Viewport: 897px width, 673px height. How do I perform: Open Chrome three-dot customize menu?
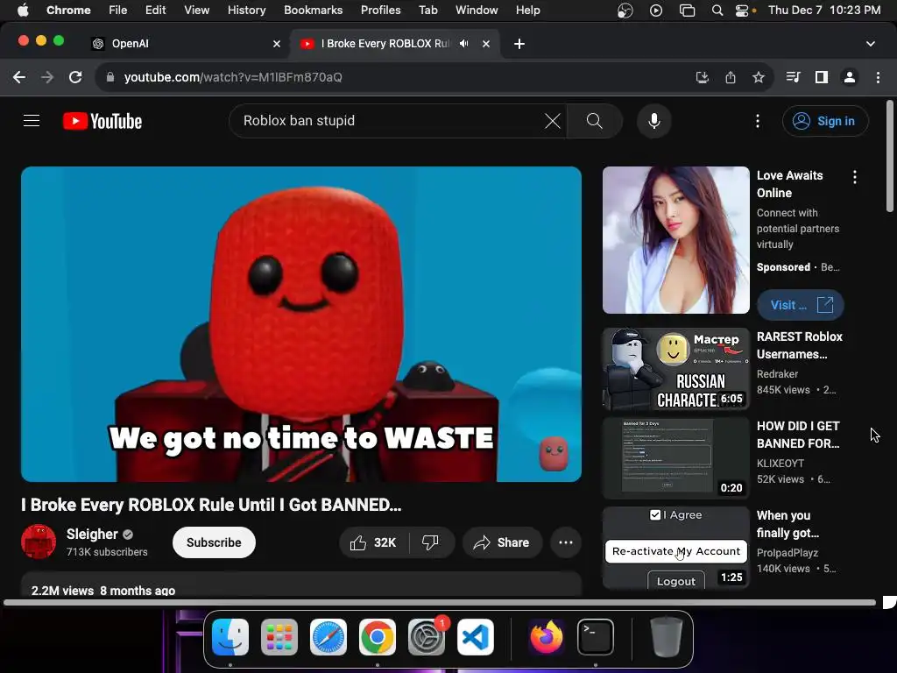(x=878, y=77)
